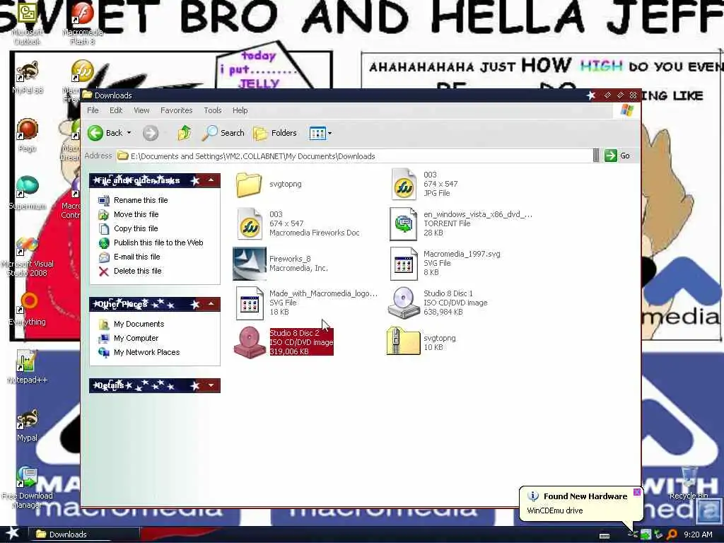724x543 pixels.
Task: Open the Microsoft Outlook desktop shortcut
Action: [27, 23]
